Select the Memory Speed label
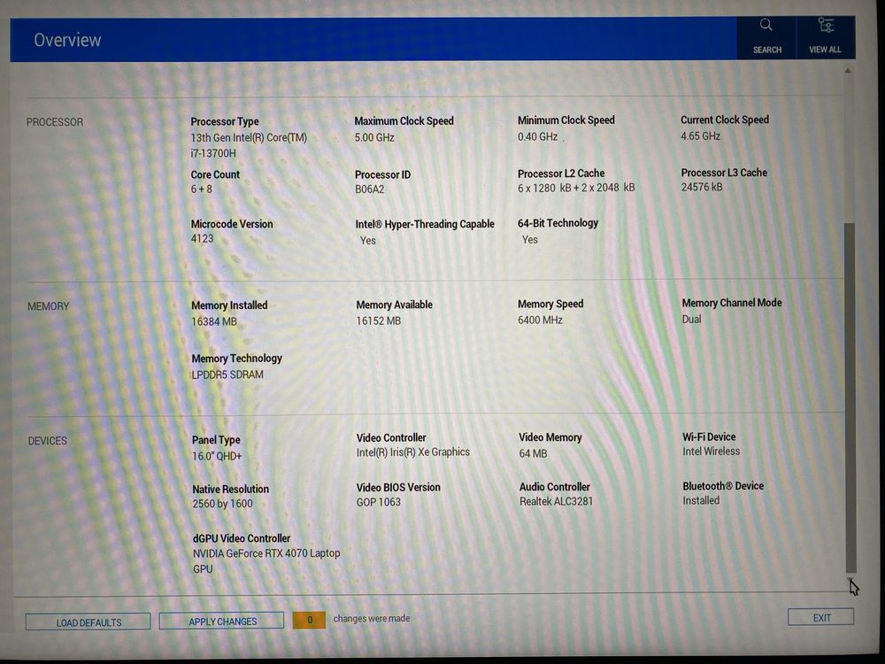The image size is (885, 664). coord(550,304)
